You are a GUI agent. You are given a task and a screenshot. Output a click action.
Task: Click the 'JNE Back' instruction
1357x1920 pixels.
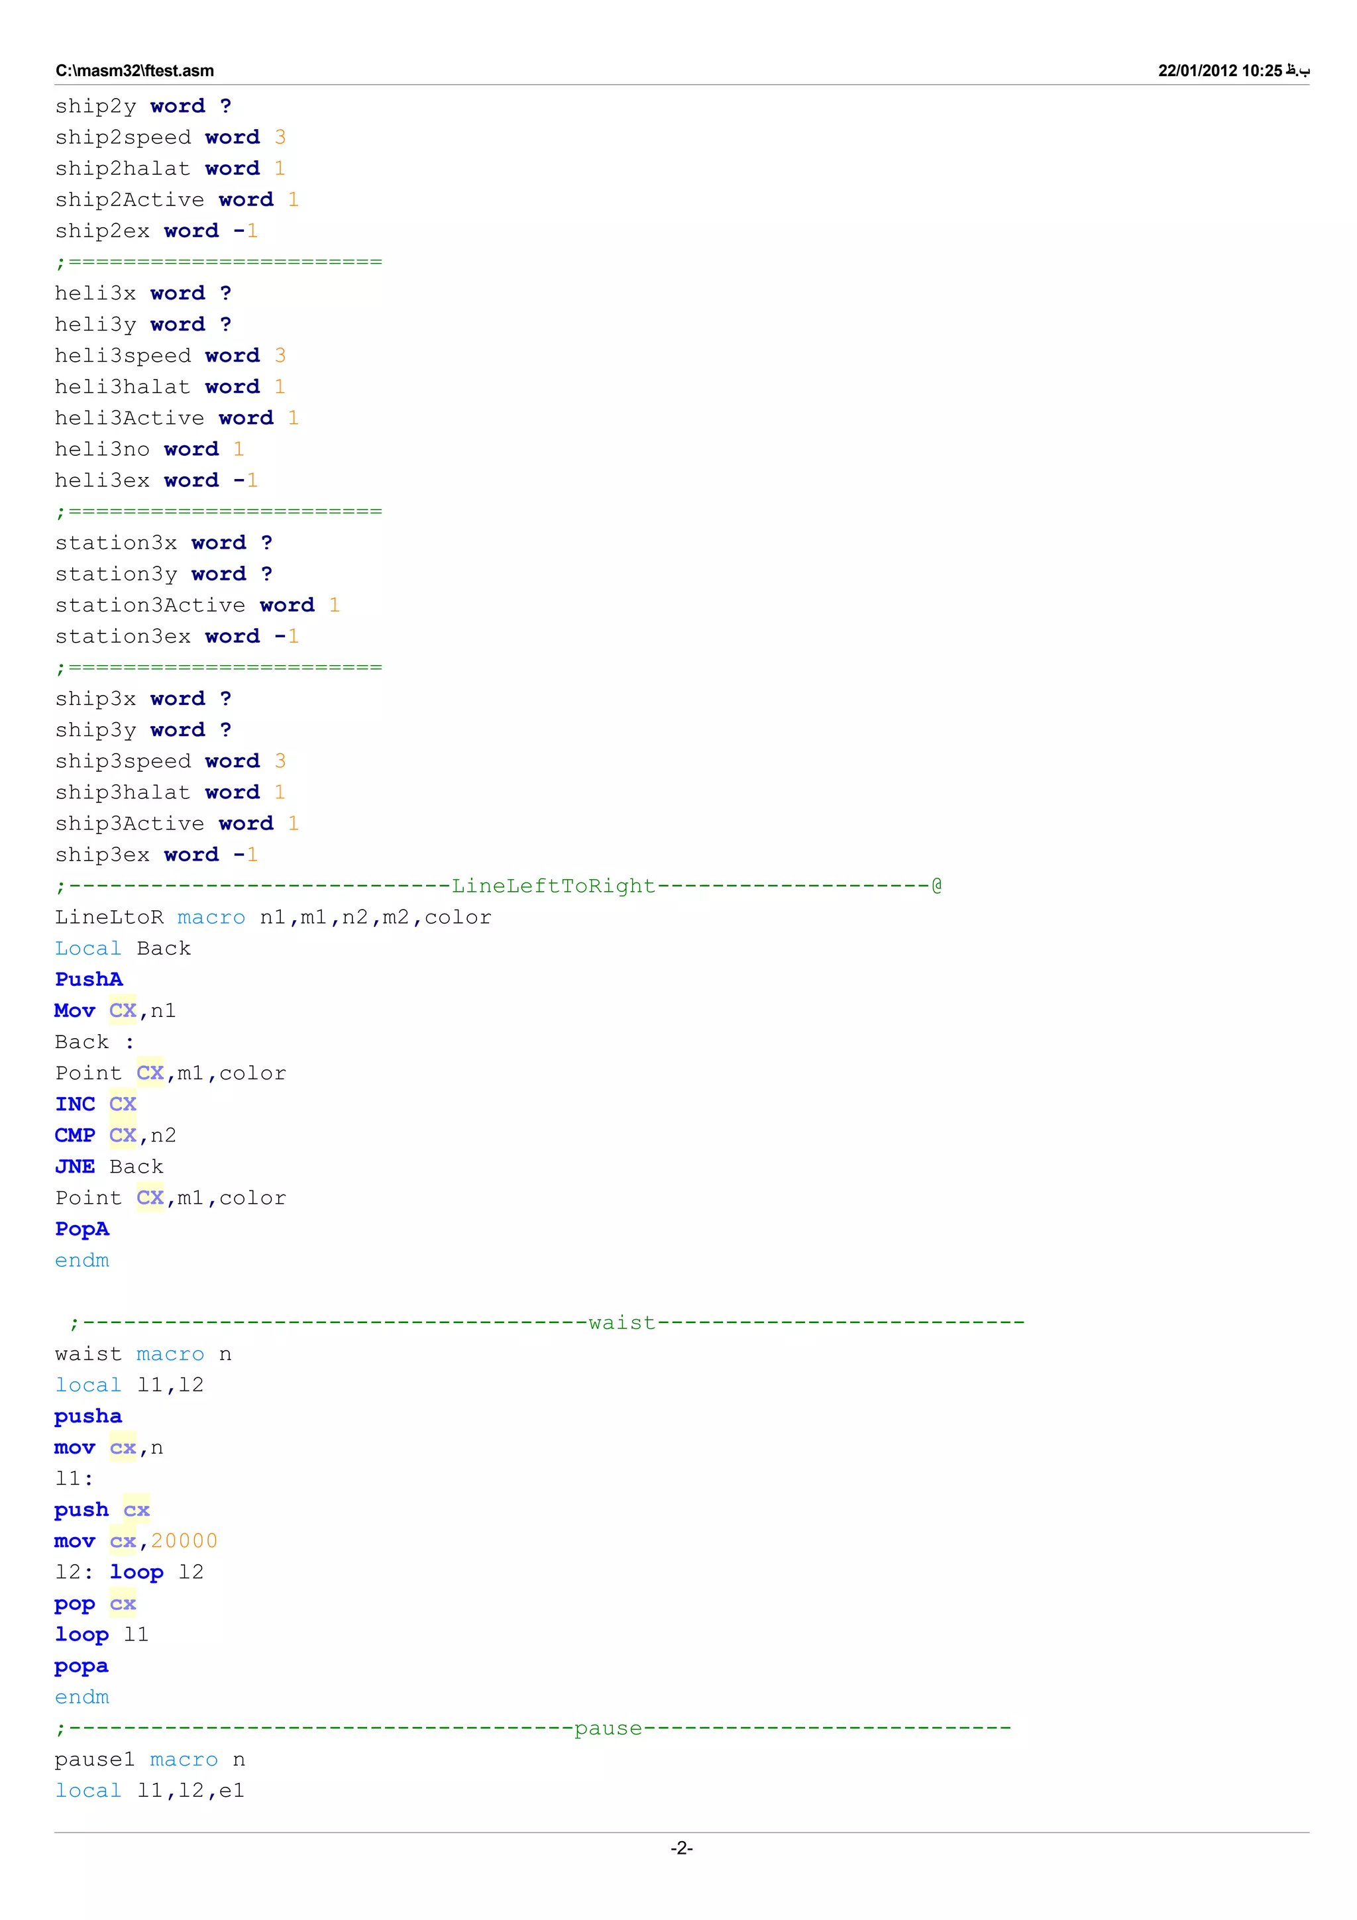[x=109, y=1167]
